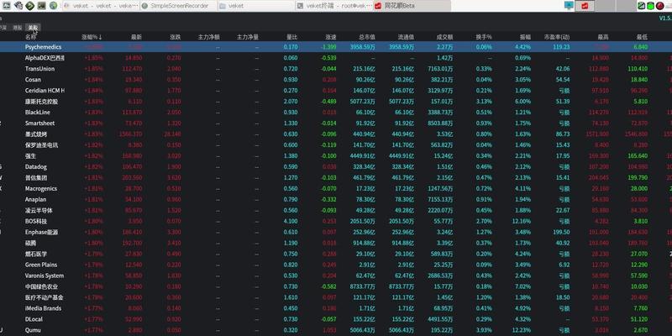Click the bright green tray icon
This screenshot has height=336, width=672.
650,6
